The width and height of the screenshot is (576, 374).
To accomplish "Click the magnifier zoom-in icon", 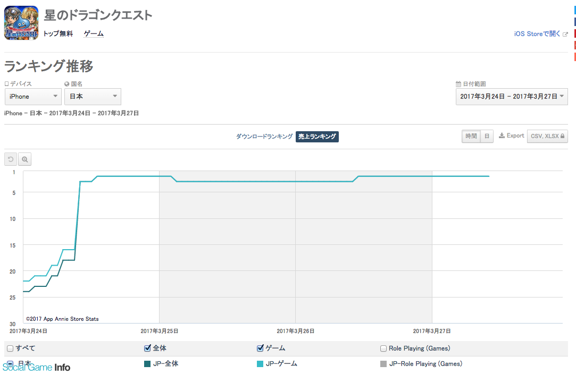I will click(24, 159).
